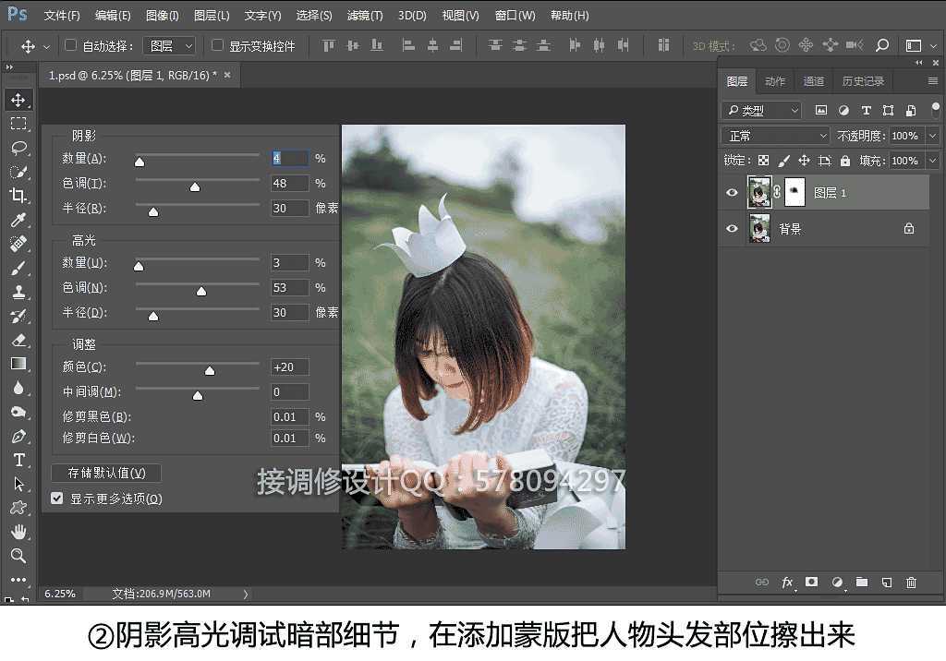Screen dimensions: 946x661
Task: Open the Add layer style (fx) menu
Action: tap(787, 583)
